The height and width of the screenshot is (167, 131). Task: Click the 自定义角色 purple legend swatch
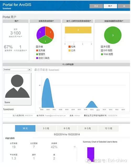point(37,58)
